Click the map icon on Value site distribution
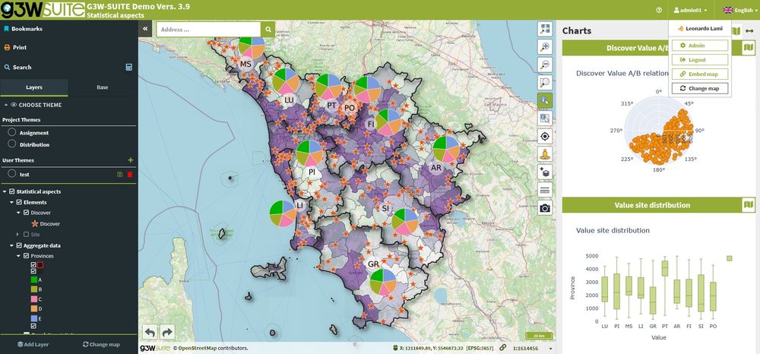The height and width of the screenshot is (354, 760). [x=749, y=205]
